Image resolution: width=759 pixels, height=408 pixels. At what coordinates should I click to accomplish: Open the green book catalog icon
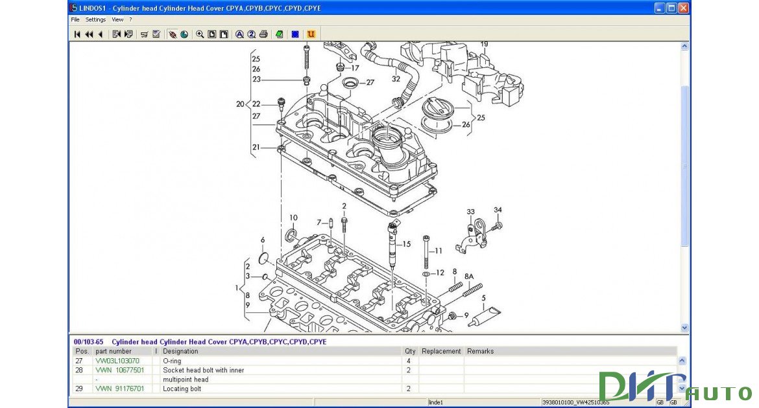tap(279, 34)
